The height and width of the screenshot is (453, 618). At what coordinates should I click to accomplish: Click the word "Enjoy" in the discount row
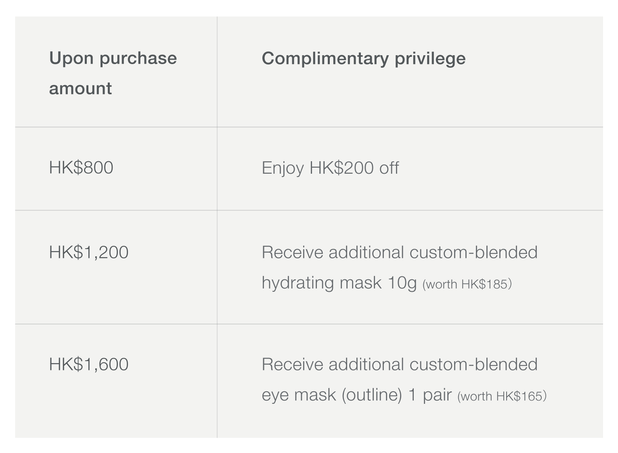[x=283, y=168]
